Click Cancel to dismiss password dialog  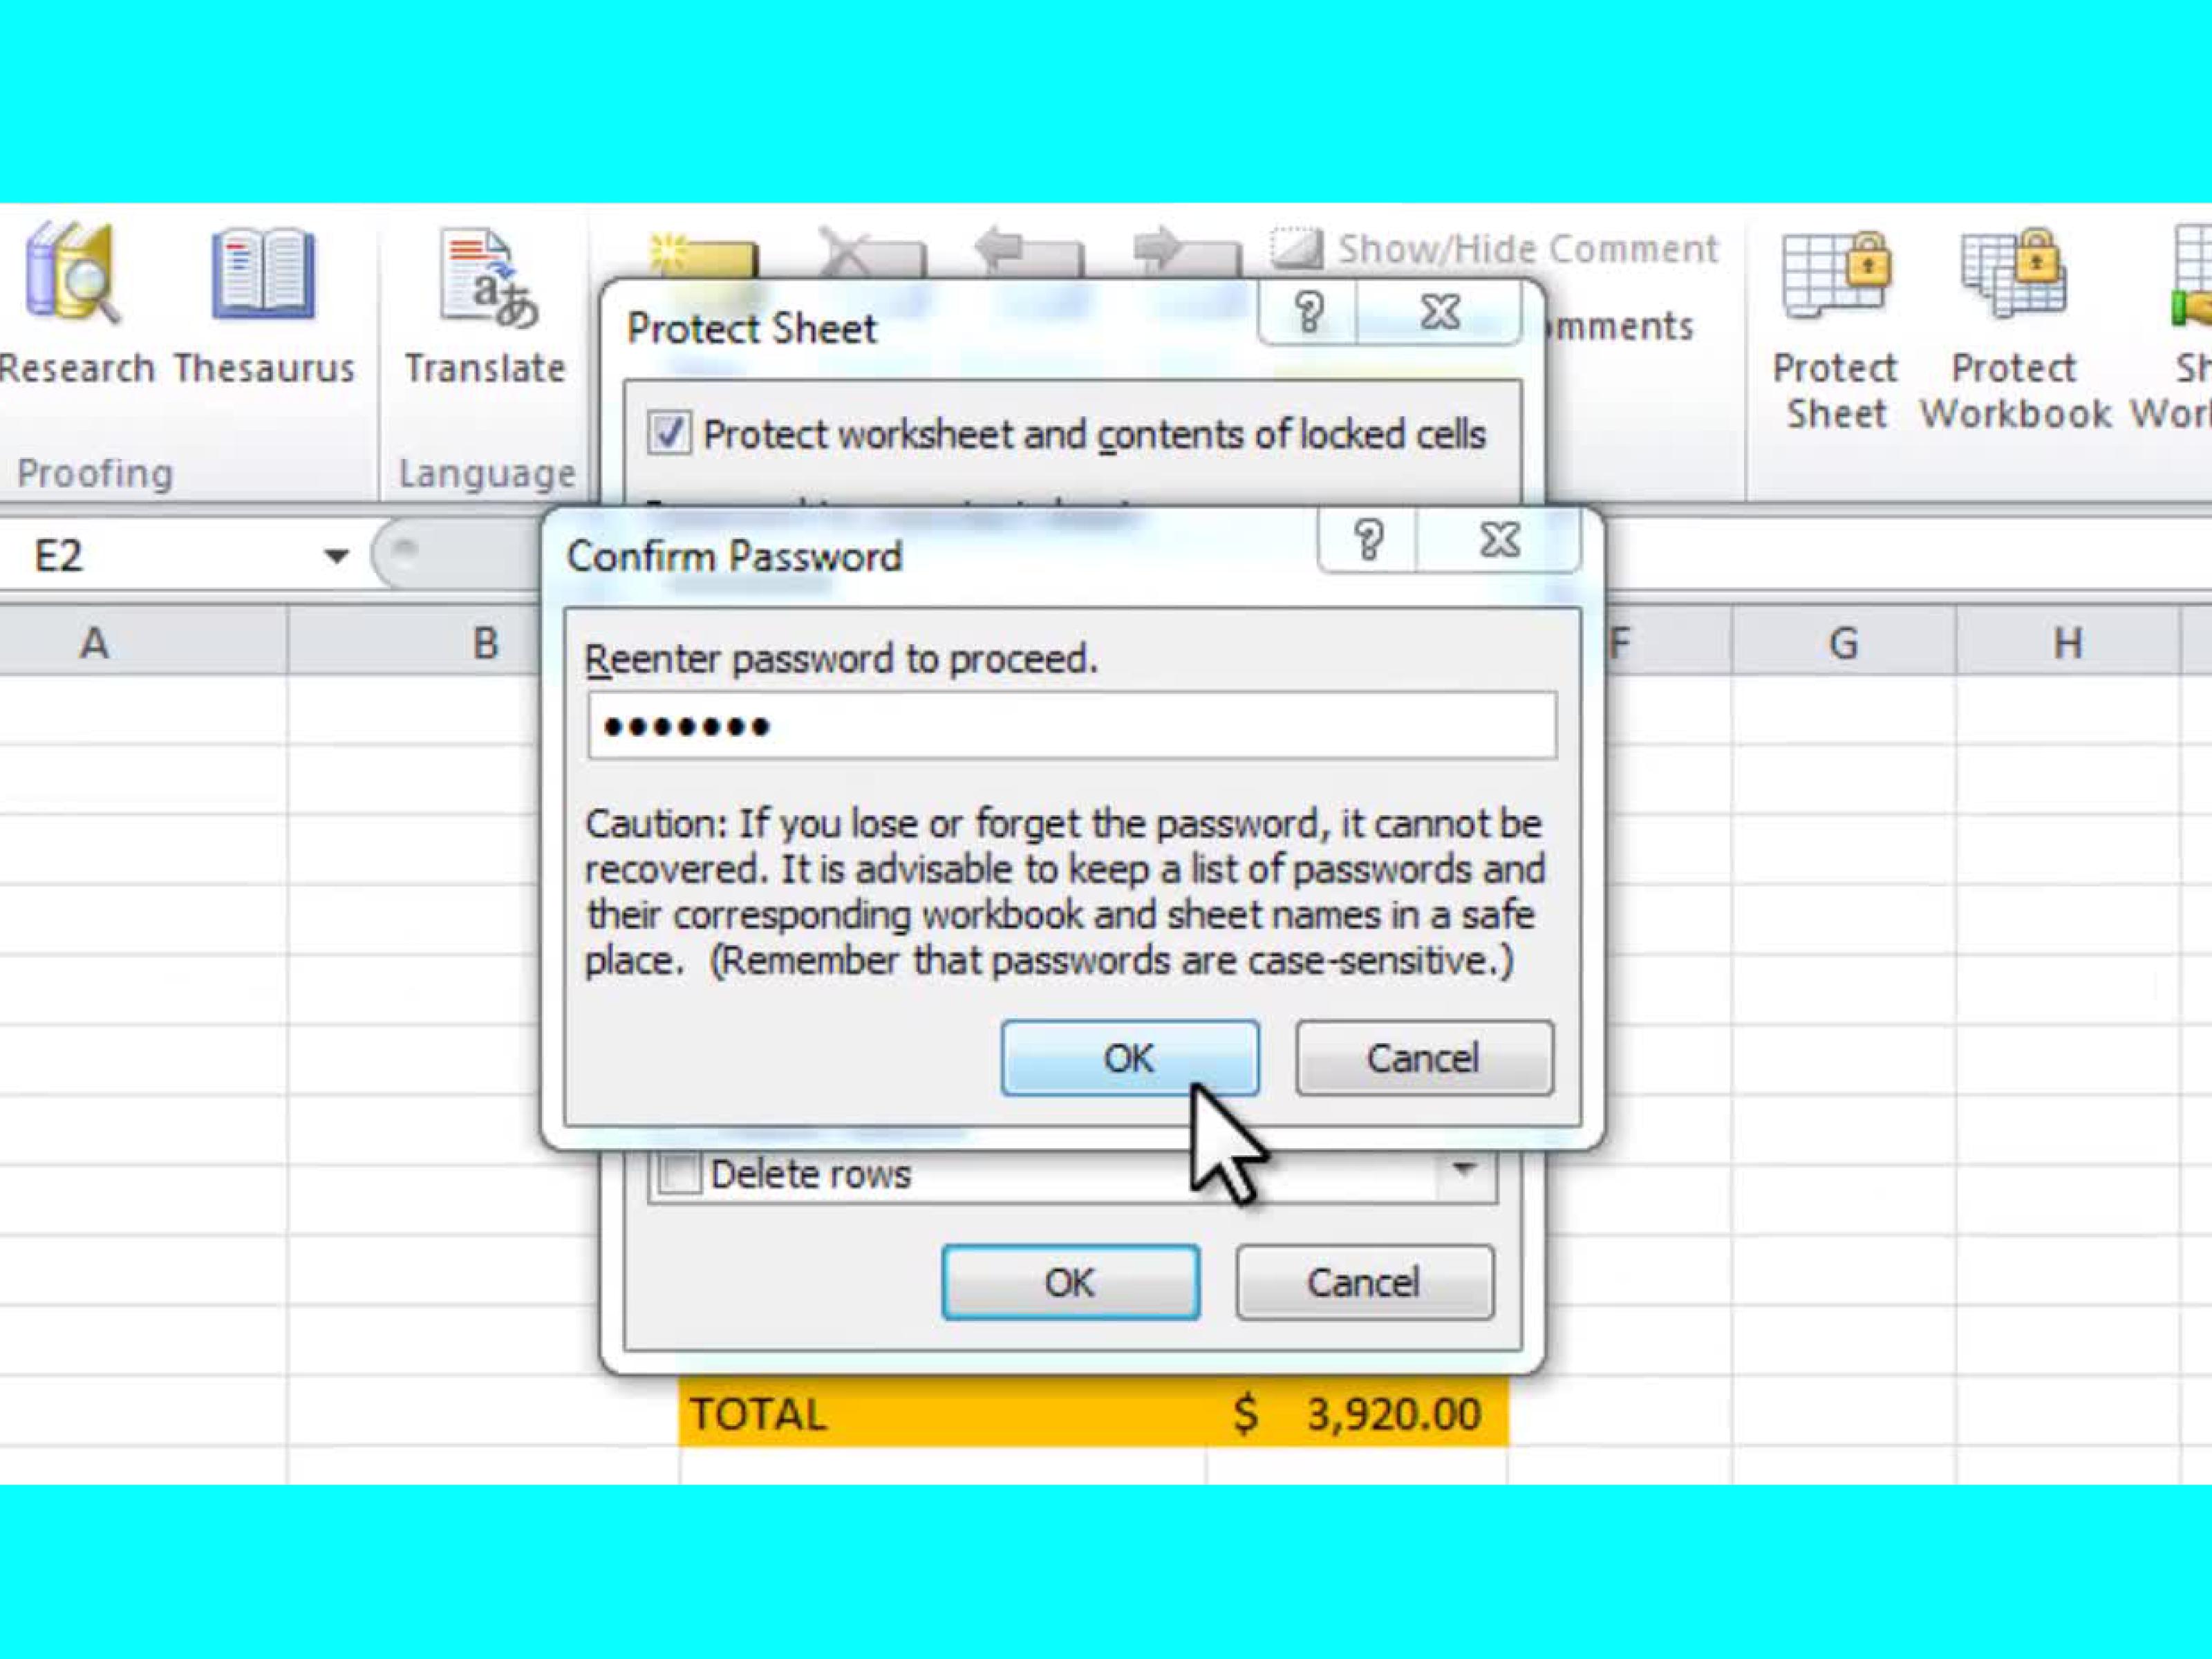coord(1420,1058)
